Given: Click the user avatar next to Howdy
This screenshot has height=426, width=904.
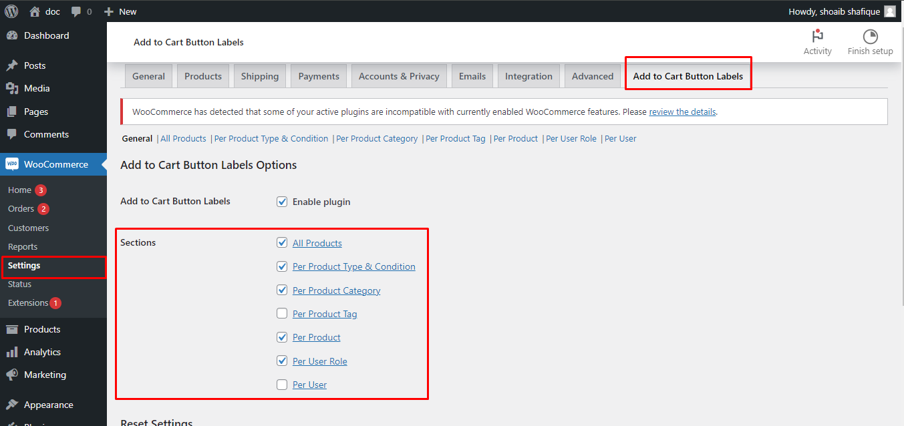Looking at the screenshot, I should tap(889, 11).
